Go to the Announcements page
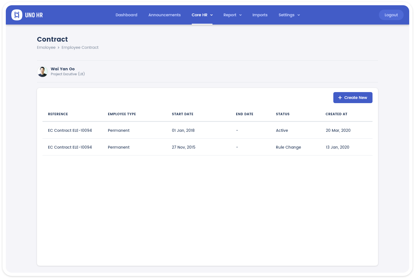 coord(164,15)
